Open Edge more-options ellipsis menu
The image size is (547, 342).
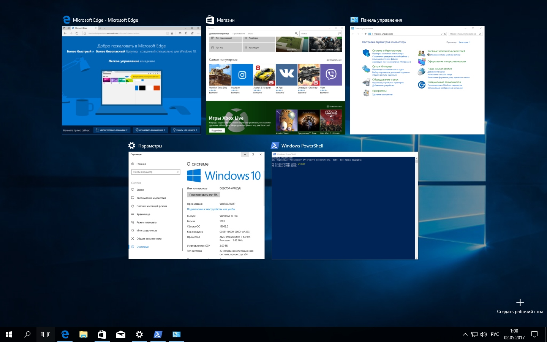point(198,33)
